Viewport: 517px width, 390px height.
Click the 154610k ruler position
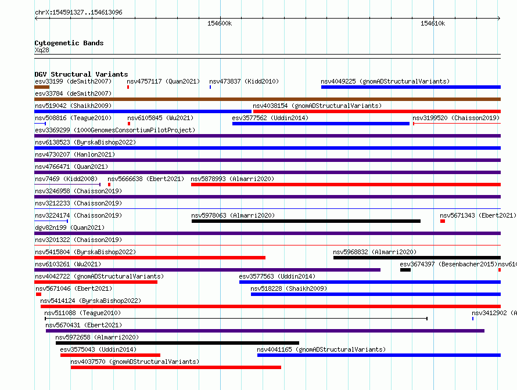click(x=433, y=23)
